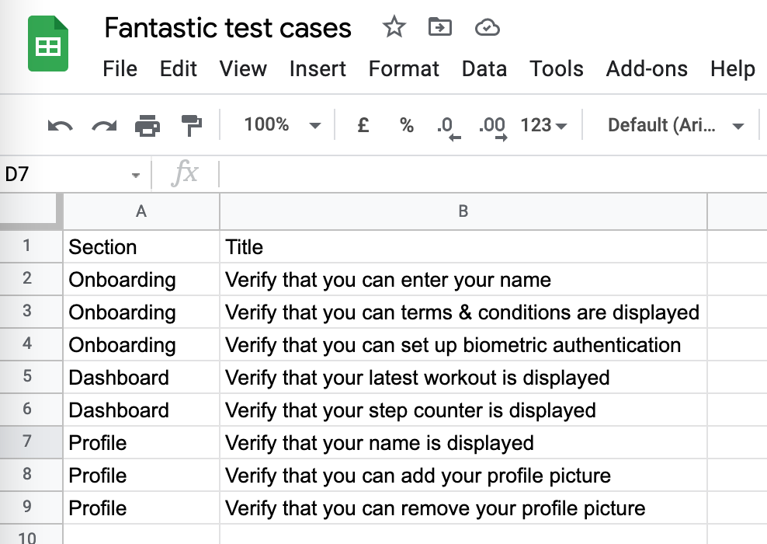
Task: Redo the last action
Action: pos(103,125)
